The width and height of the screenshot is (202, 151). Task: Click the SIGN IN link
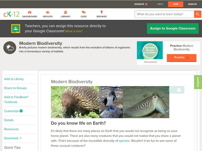(192, 4)
